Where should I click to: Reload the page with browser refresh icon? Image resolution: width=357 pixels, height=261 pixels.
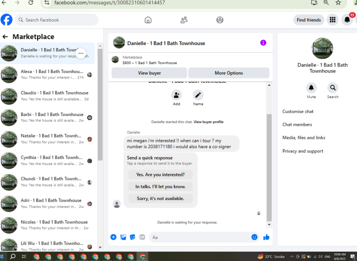(x=31, y=3)
